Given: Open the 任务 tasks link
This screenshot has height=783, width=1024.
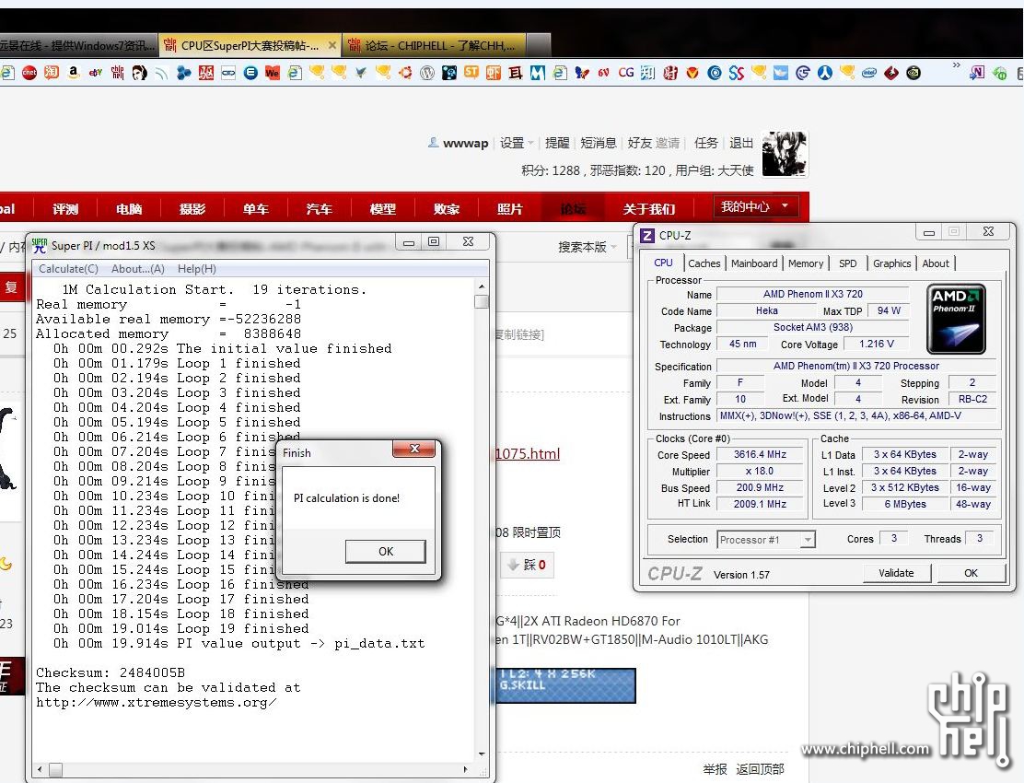Looking at the screenshot, I should 706,143.
